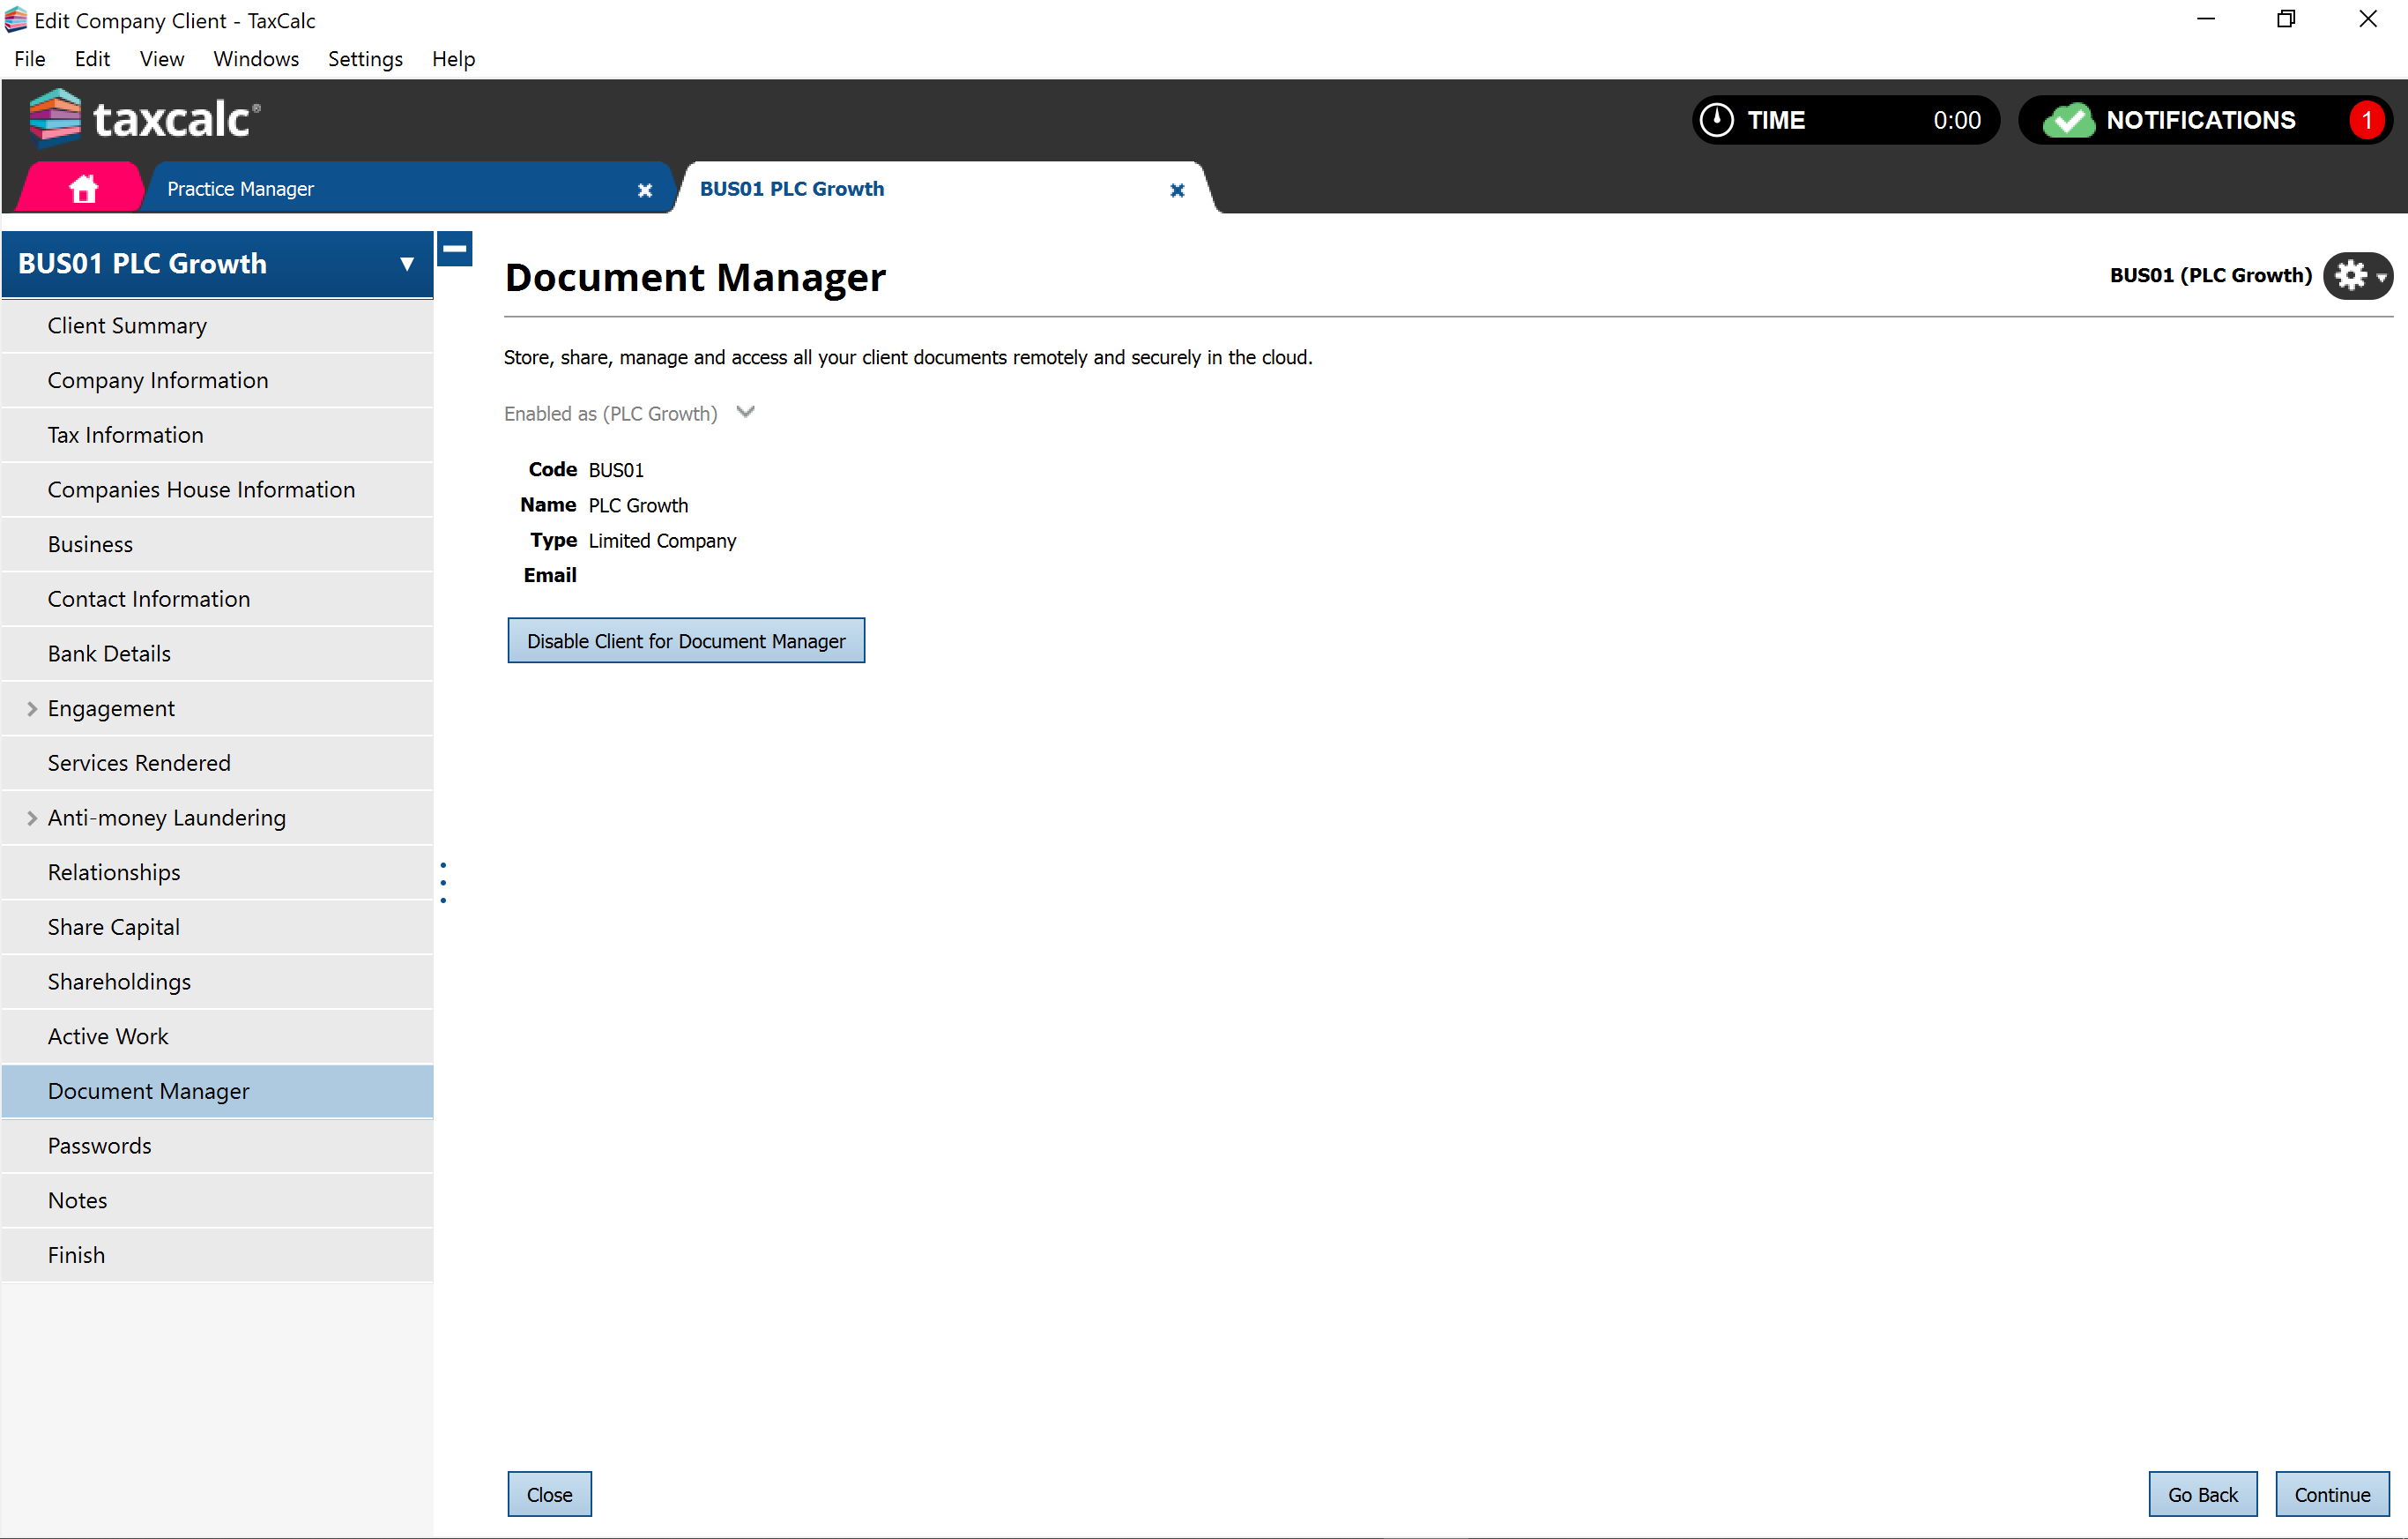Image resolution: width=2408 pixels, height=1539 pixels.
Task: Open the Business section
Action: pyautogui.click(x=217, y=544)
